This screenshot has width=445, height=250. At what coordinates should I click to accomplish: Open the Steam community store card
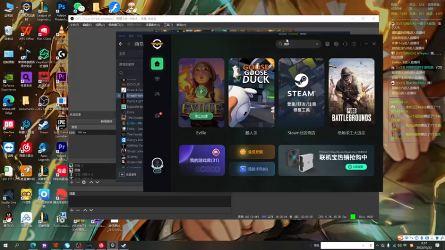[x=301, y=93]
